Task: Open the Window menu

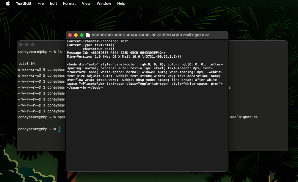Action: (x=104, y=4)
